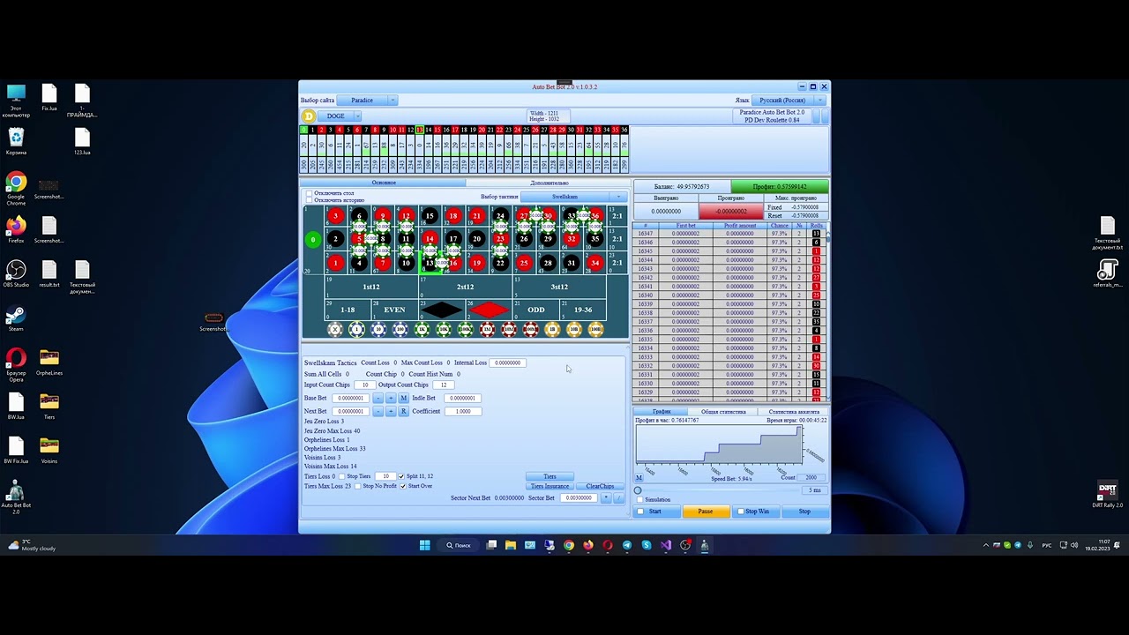Click the 1st12 dozen bet cell
1129x635 pixels.
(371, 287)
